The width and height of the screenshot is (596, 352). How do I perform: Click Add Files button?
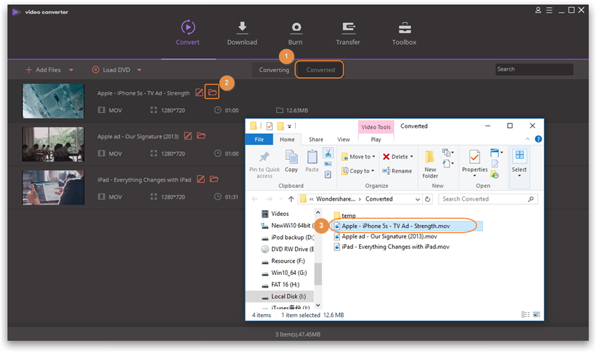43,70
